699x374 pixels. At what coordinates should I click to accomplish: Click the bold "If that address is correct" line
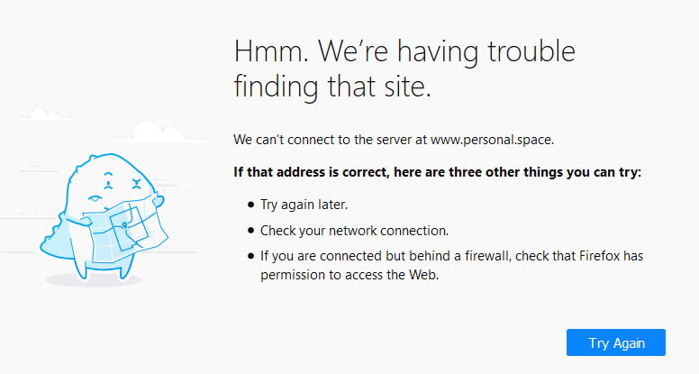(x=437, y=172)
